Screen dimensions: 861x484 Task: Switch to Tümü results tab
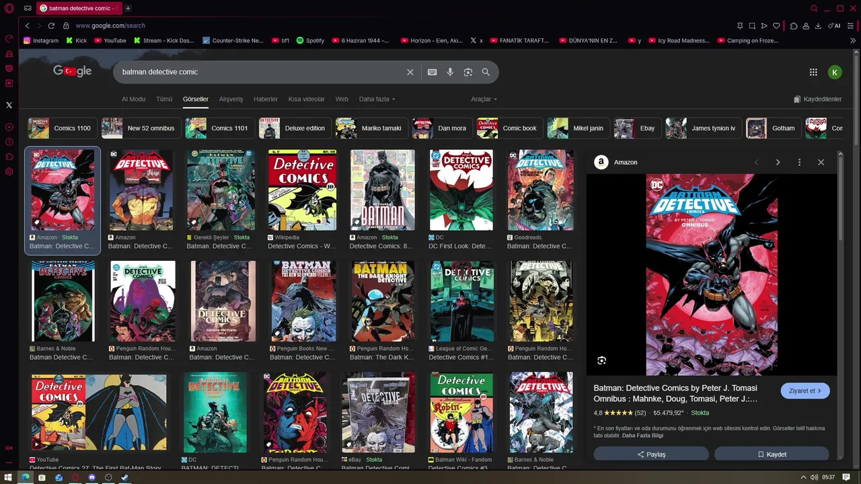click(164, 99)
